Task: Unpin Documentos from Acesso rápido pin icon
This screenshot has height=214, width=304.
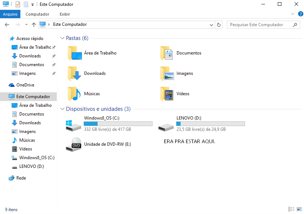Action: pyautogui.click(x=54, y=65)
